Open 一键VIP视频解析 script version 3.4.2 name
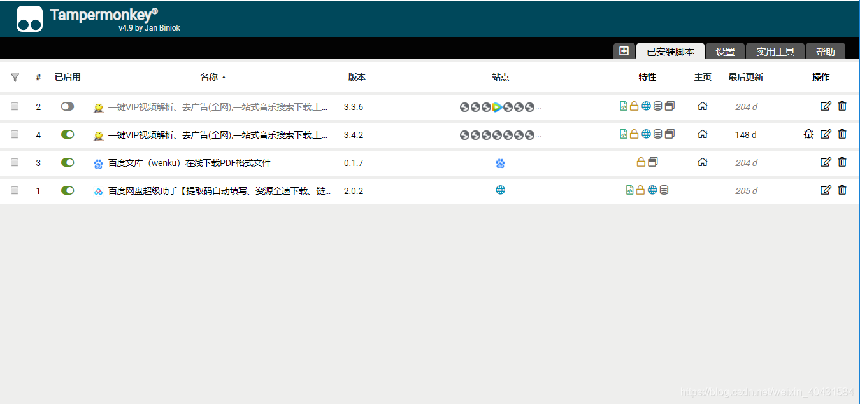The width and height of the screenshot is (860, 404). (218, 135)
